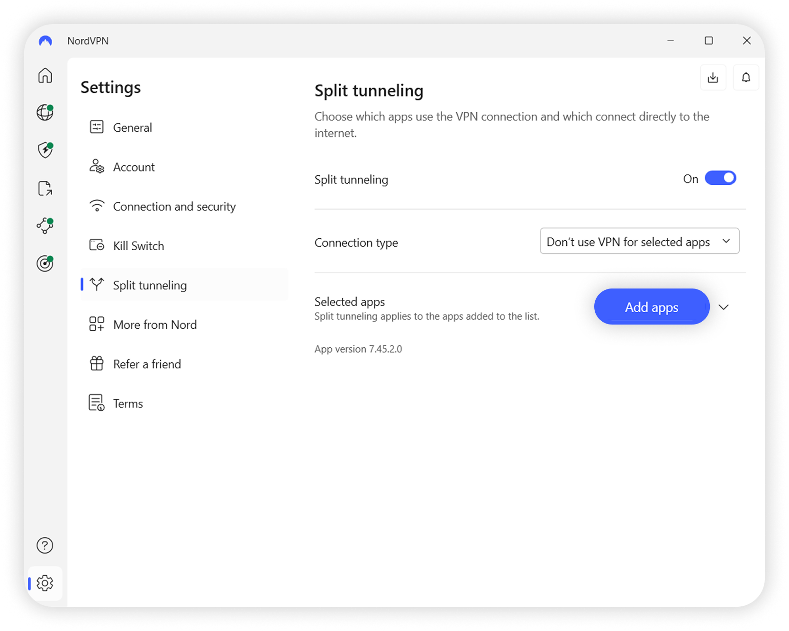
Task: Open Connection and security settings
Action: (174, 206)
